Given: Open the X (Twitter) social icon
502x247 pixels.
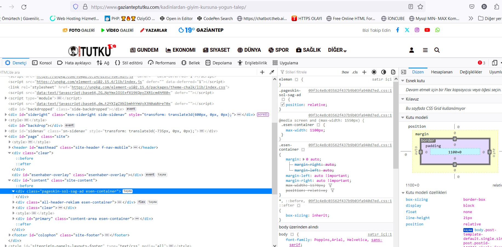Looking at the screenshot, I should pos(407,30).
